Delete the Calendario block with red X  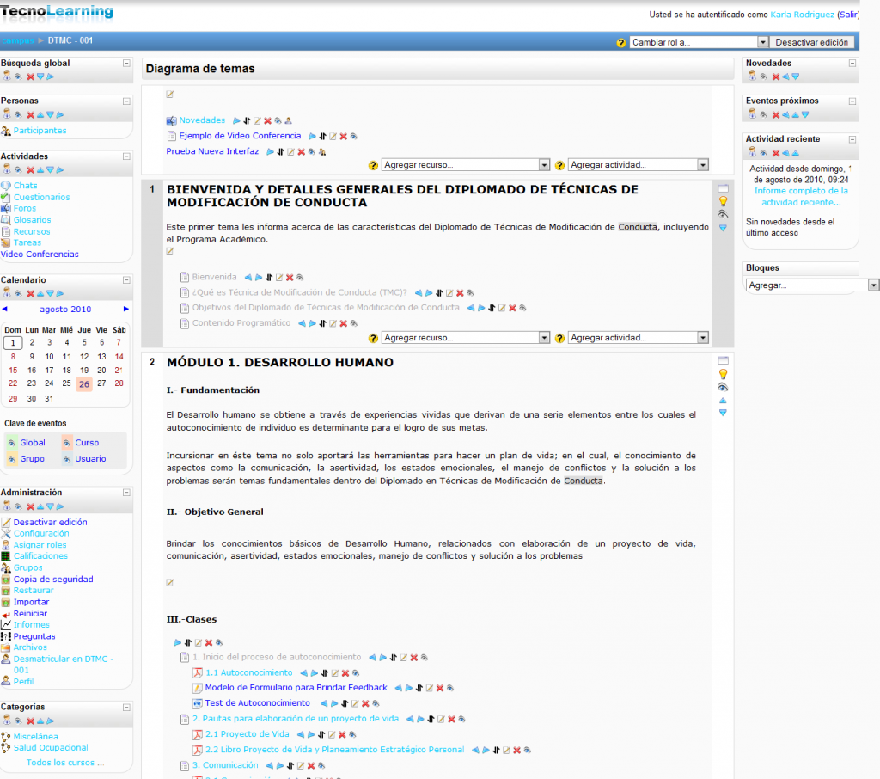(29, 294)
